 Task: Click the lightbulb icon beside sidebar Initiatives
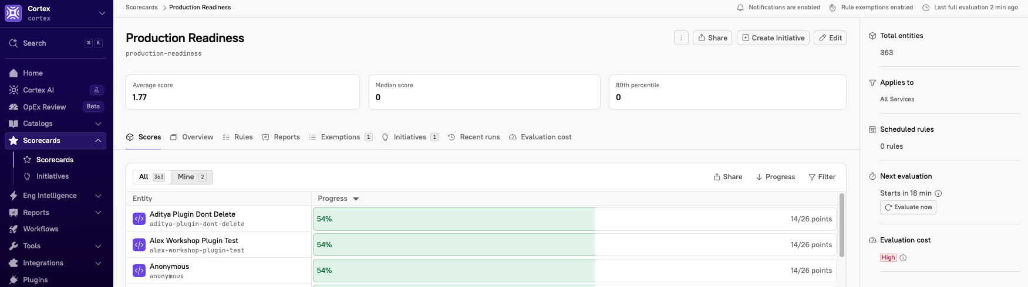click(27, 176)
